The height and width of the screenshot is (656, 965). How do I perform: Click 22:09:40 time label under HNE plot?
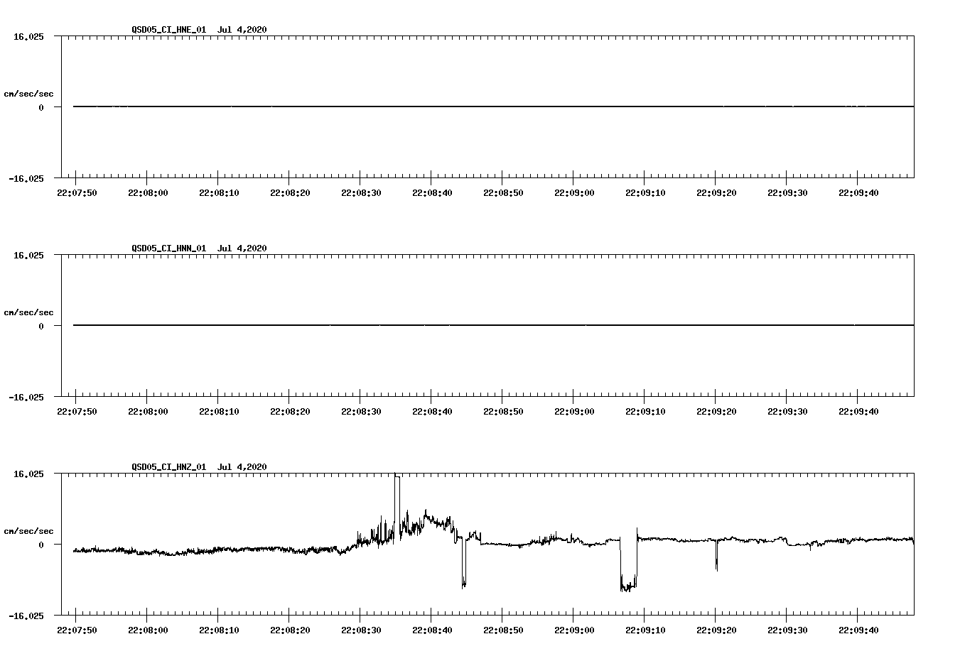tap(858, 192)
